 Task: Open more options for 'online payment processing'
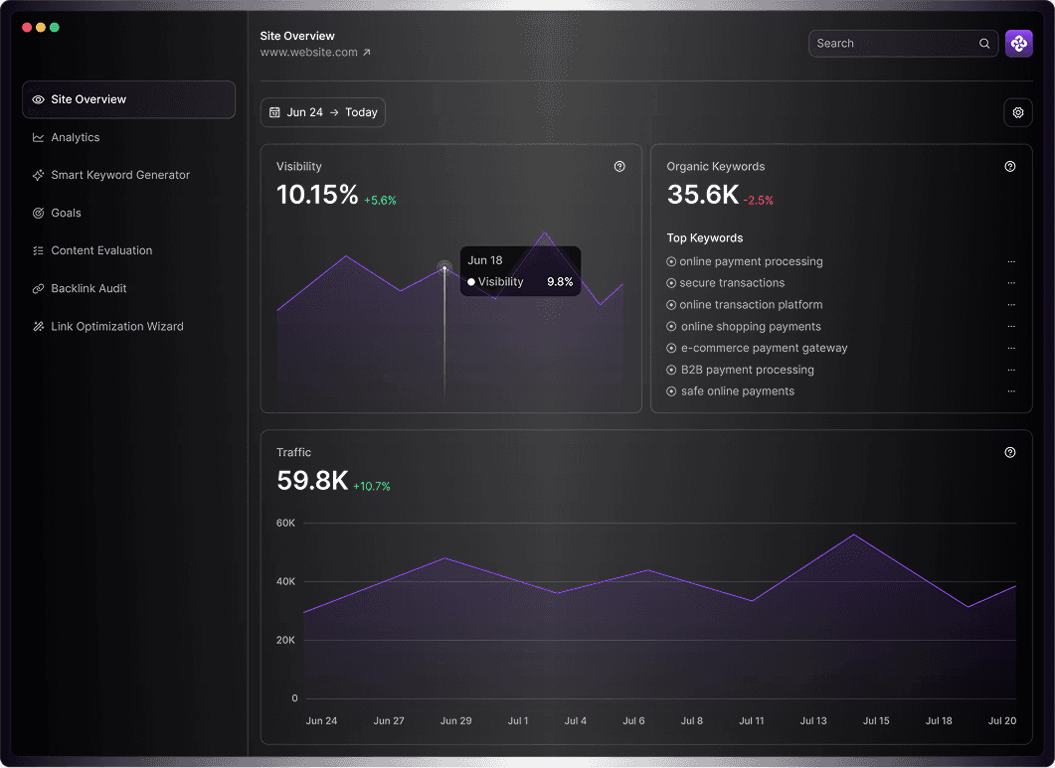tap(1011, 261)
